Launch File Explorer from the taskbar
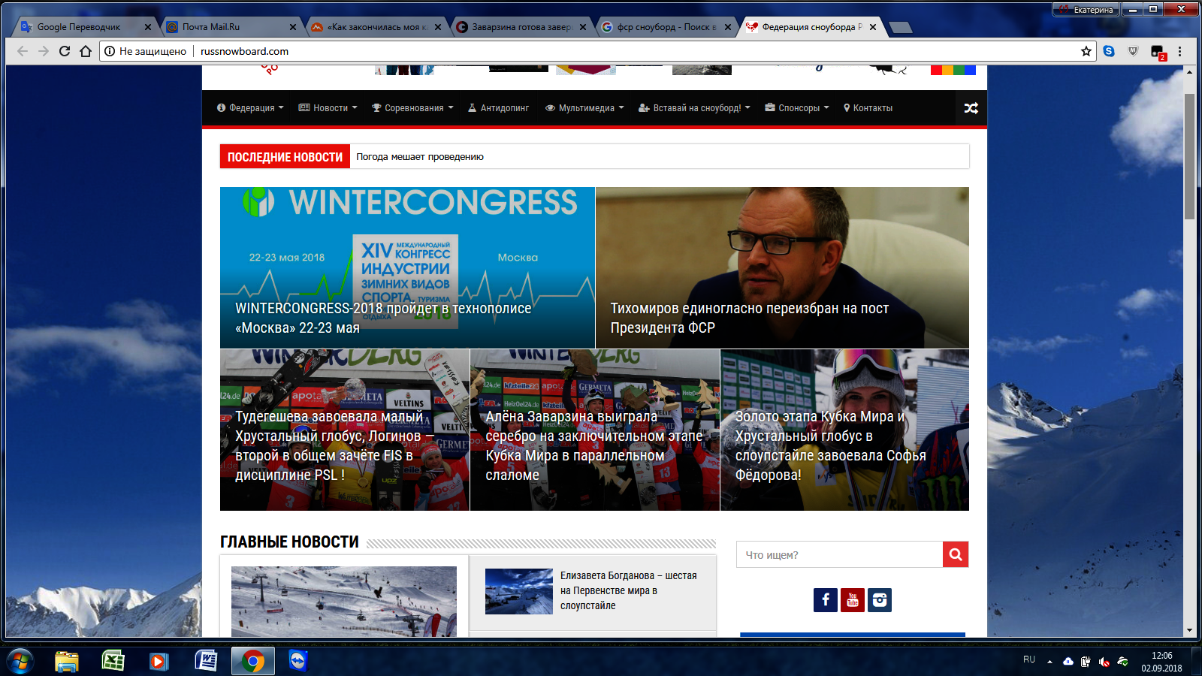The height and width of the screenshot is (676, 1202). pos(67,661)
